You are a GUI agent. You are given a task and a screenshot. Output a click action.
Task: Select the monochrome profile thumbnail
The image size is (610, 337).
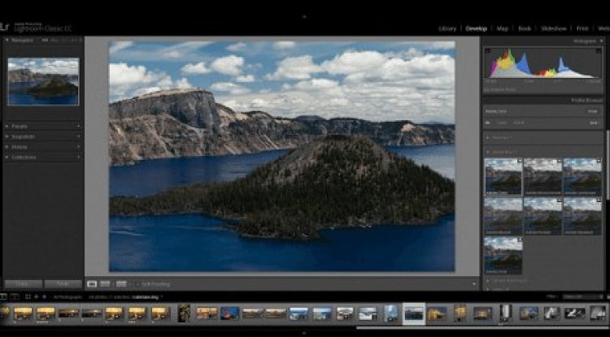coord(542,177)
